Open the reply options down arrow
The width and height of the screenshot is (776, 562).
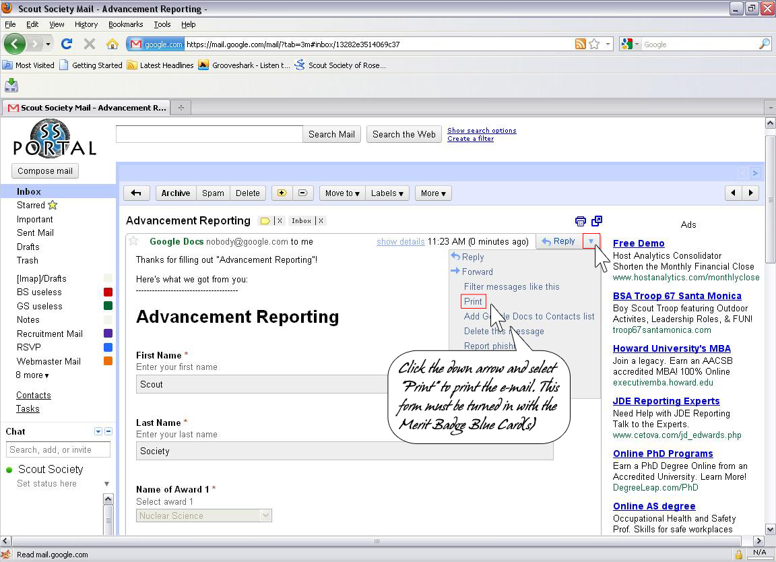pos(591,241)
